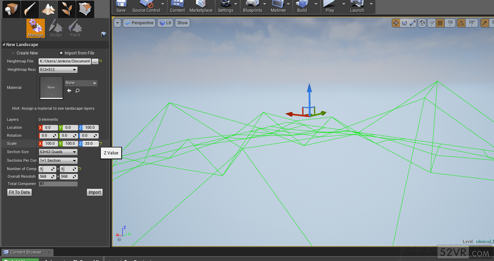The height and width of the screenshot is (261, 494).
Task: Click the Play toolbar icon
Action: 330,6
